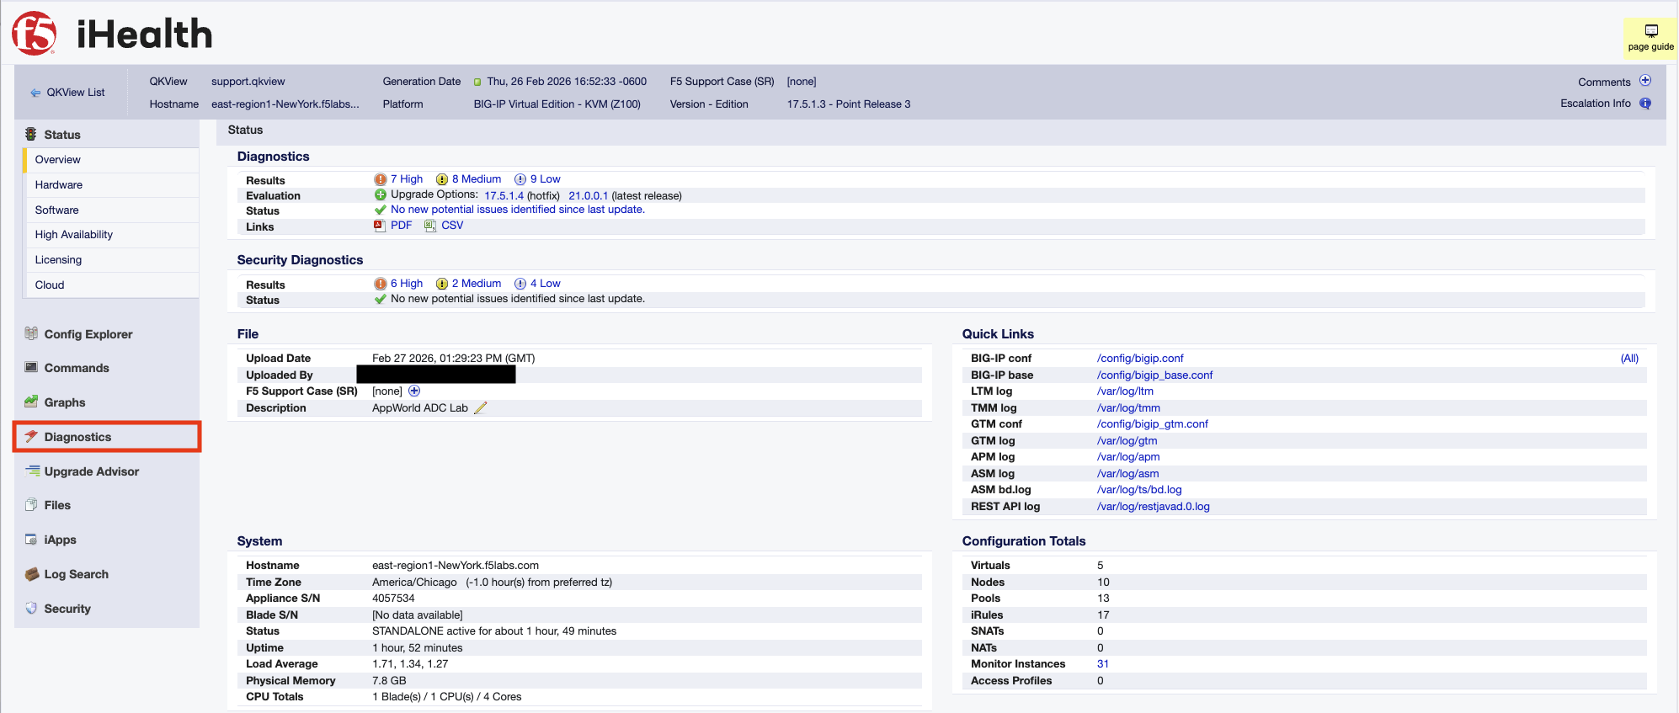Open /var/log/restjavad.0.log quick link
Viewport: 1679px width, 713px height.
pyautogui.click(x=1154, y=507)
